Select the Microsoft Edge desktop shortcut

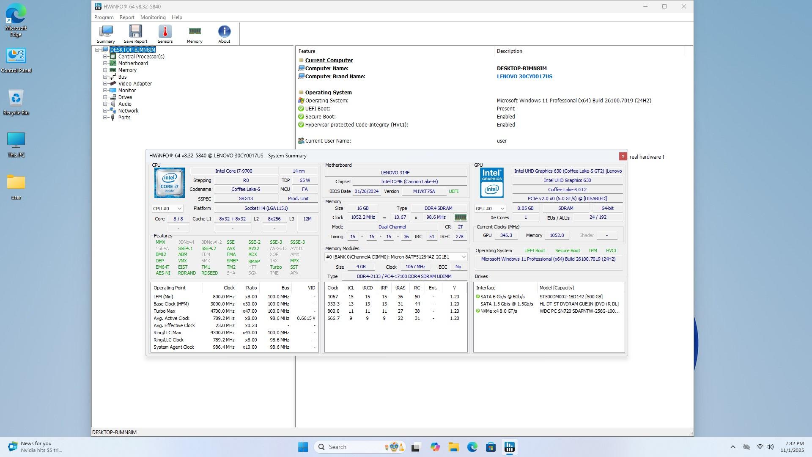click(x=16, y=20)
